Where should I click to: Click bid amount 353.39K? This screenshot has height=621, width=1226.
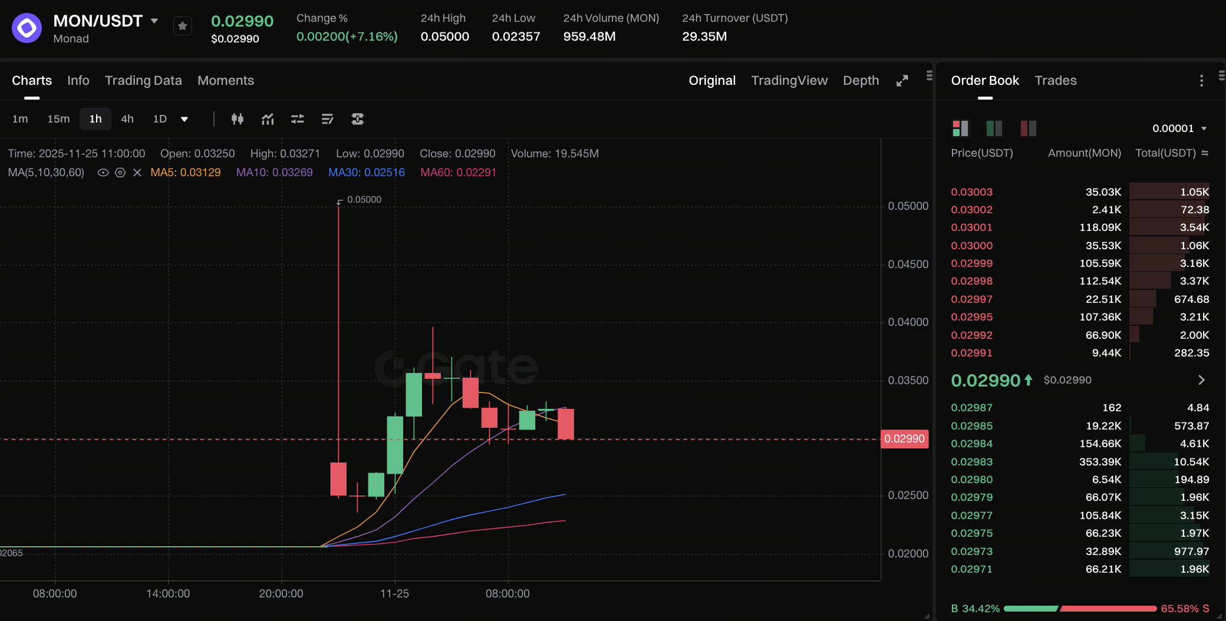[1100, 462]
